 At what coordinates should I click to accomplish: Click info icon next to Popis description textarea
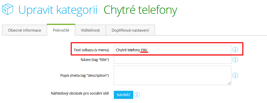pos(235,75)
